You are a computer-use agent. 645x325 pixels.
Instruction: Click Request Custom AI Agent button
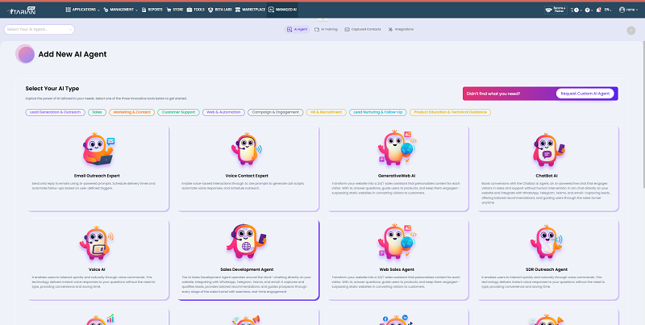tap(585, 94)
